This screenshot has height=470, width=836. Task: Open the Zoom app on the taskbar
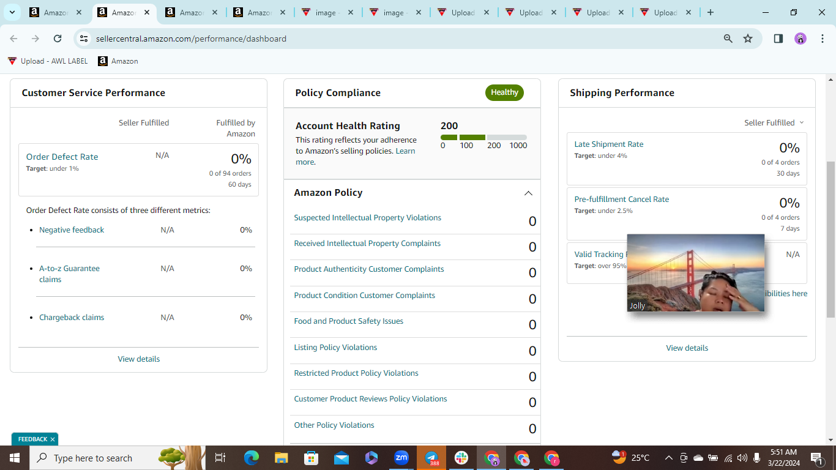pos(401,458)
